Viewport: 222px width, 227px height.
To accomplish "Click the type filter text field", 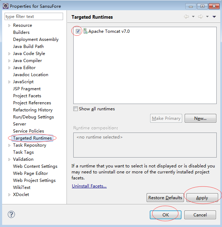I will click(x=34, y=17).
